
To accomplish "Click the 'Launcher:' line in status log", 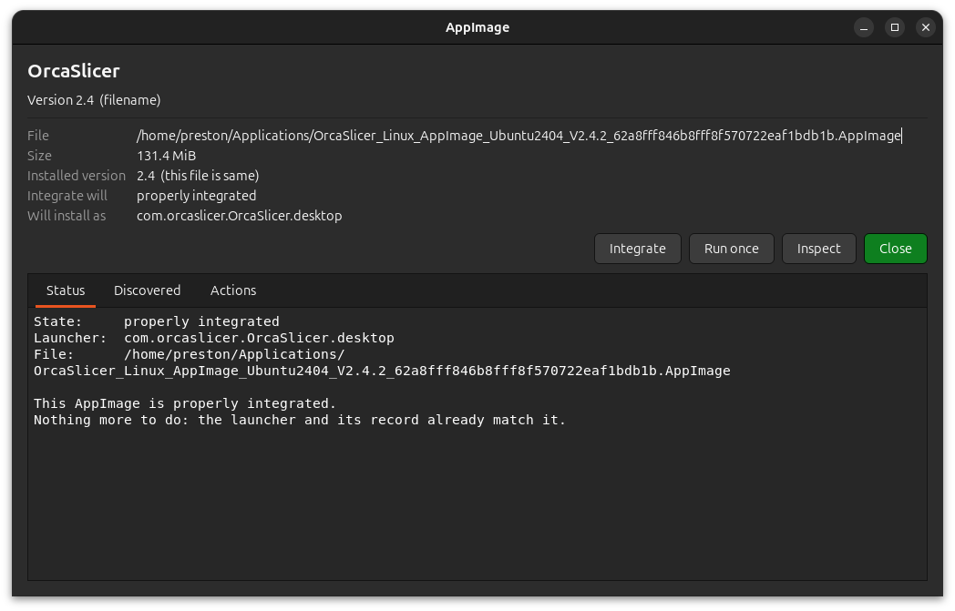I will pos(214,338).
